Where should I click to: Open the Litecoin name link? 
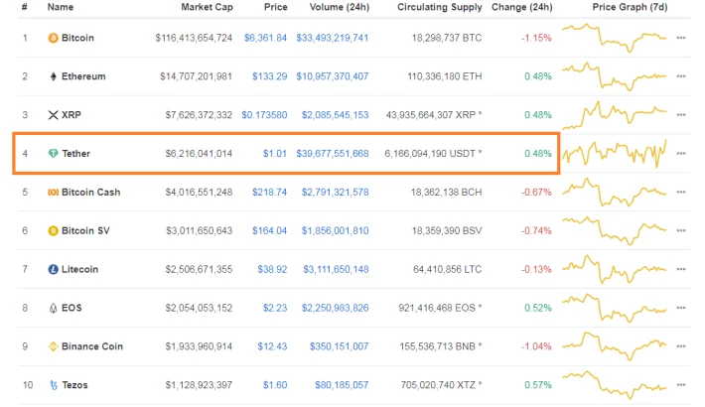pos(79,269)
